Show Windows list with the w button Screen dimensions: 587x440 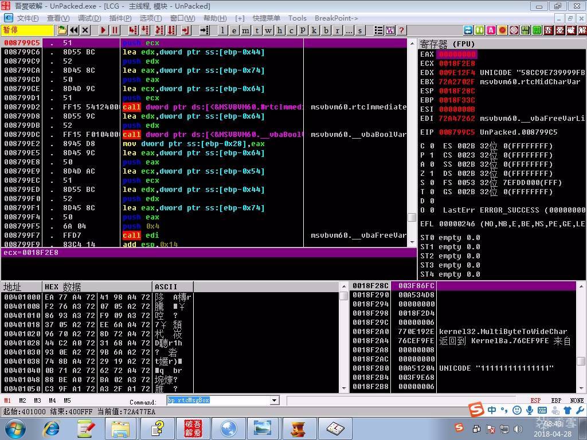(268, 30)
